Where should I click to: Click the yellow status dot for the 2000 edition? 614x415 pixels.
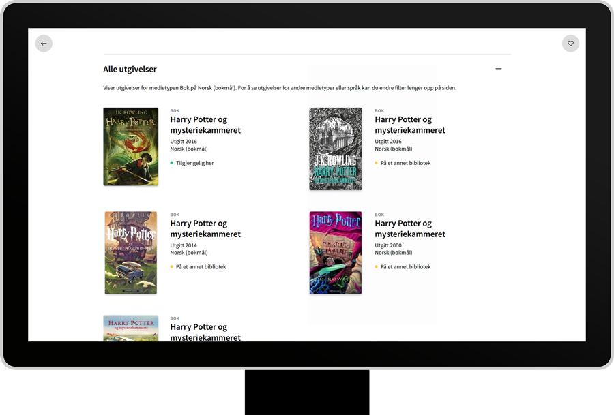[377, 267]
